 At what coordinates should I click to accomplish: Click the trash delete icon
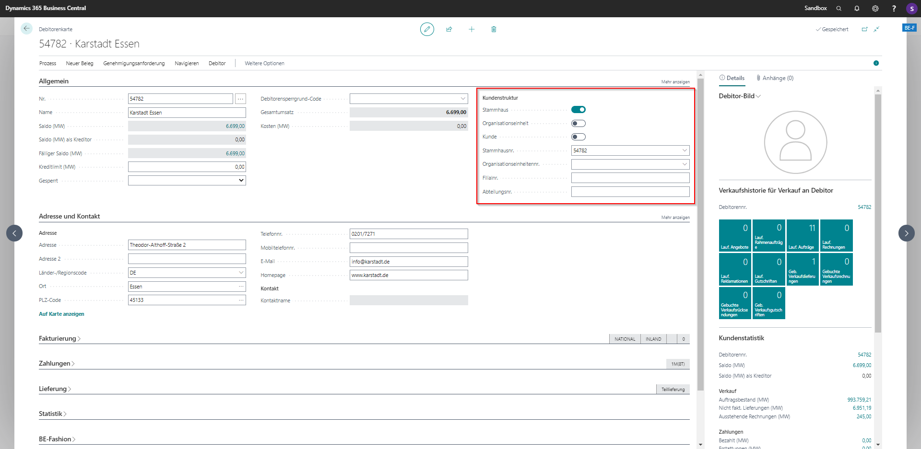tap(494, 29)
